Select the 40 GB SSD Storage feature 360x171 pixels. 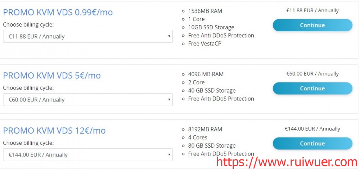[212, 90]
